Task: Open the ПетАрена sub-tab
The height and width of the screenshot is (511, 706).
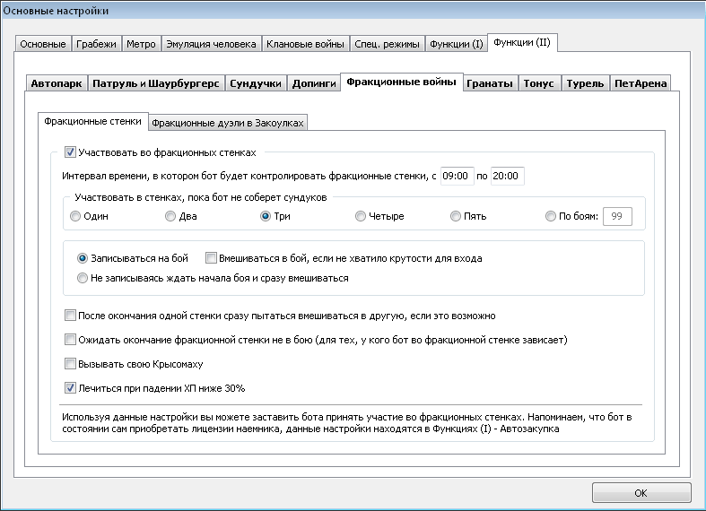Action: coord(641,83)
